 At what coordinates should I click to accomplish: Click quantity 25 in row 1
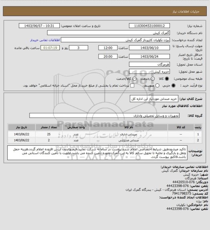49,134
